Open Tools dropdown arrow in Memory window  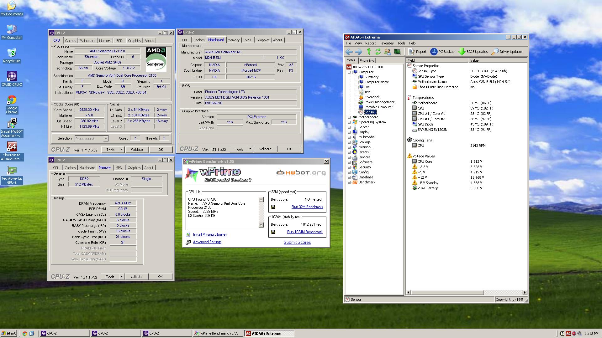121,277
